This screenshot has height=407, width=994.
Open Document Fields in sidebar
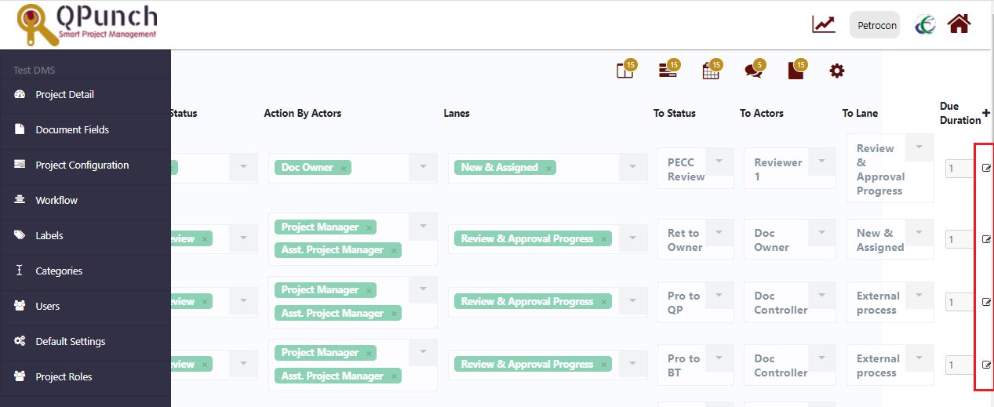pyautogui.click(x=86, y=129)
